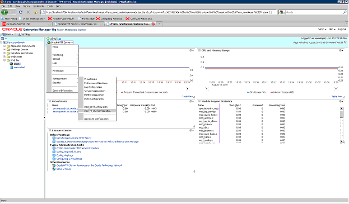This screenshot has width=349, height=204.
Task: Select mod_wl_ohs Configuration menu item
Action: point(97,111)
